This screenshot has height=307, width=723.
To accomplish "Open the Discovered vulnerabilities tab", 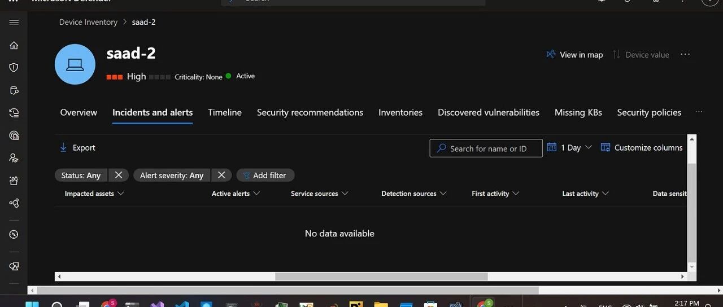I will point(489,112).
